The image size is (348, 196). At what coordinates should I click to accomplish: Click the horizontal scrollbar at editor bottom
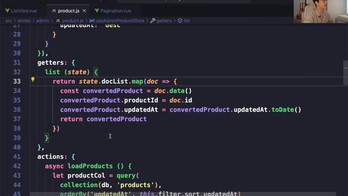(x=183, y=194)
